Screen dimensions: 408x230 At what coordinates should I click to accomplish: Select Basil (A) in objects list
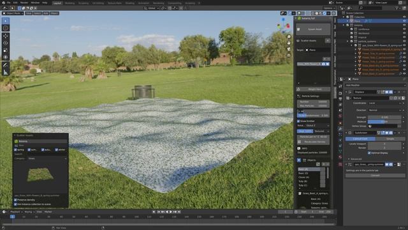[x=309, y=169]
